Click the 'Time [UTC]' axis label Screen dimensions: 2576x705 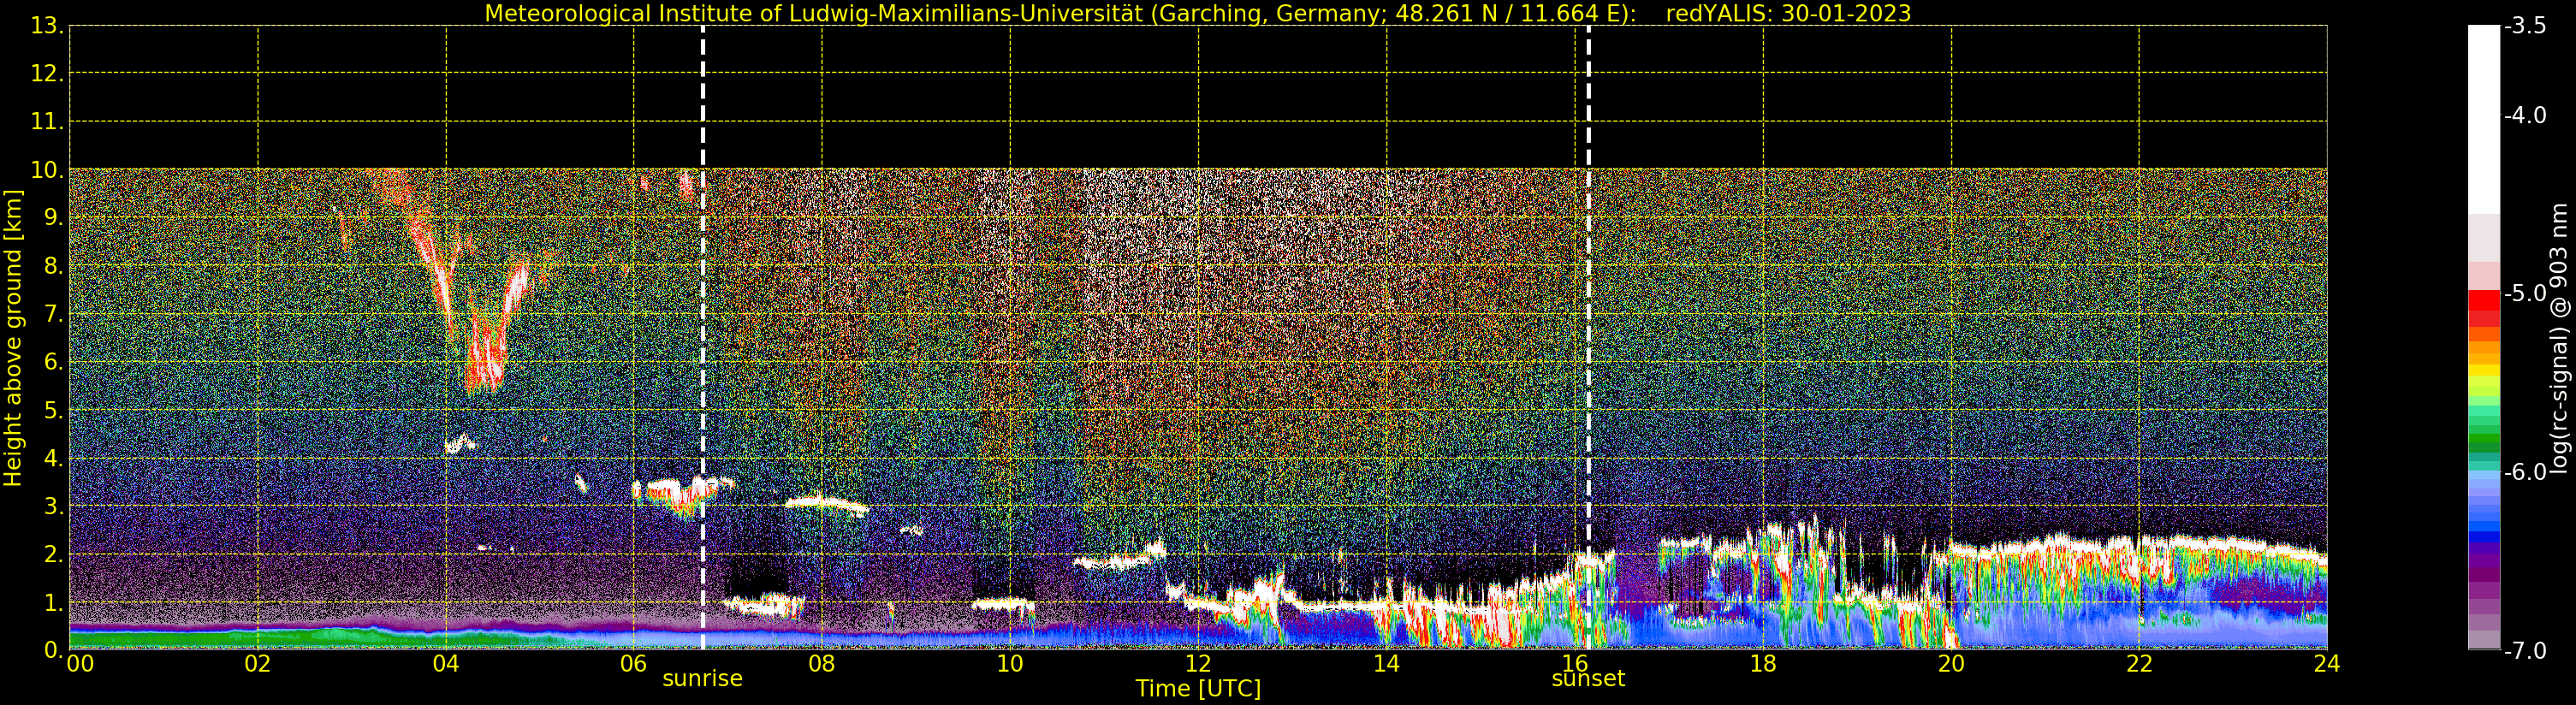click(x=1198, y=689)
